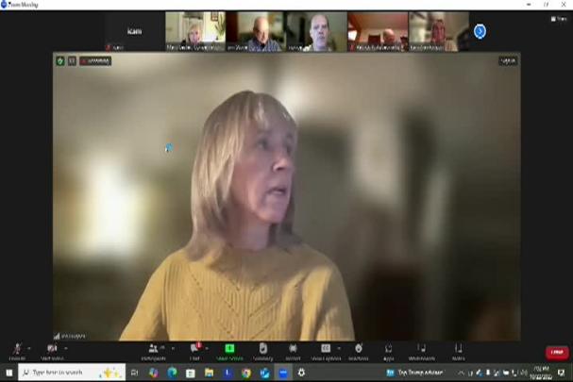The width and height of the screenshot is (573, 382).
Task: Show next participants with the blue arrow
Action: (x=480, y=32)
